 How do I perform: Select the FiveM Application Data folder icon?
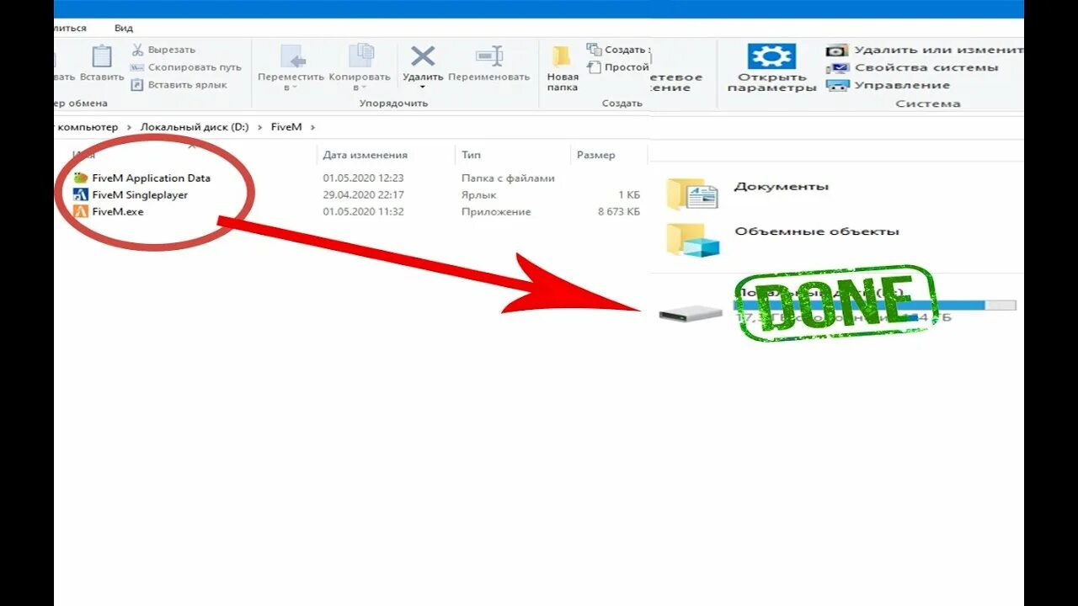(81, 178)
